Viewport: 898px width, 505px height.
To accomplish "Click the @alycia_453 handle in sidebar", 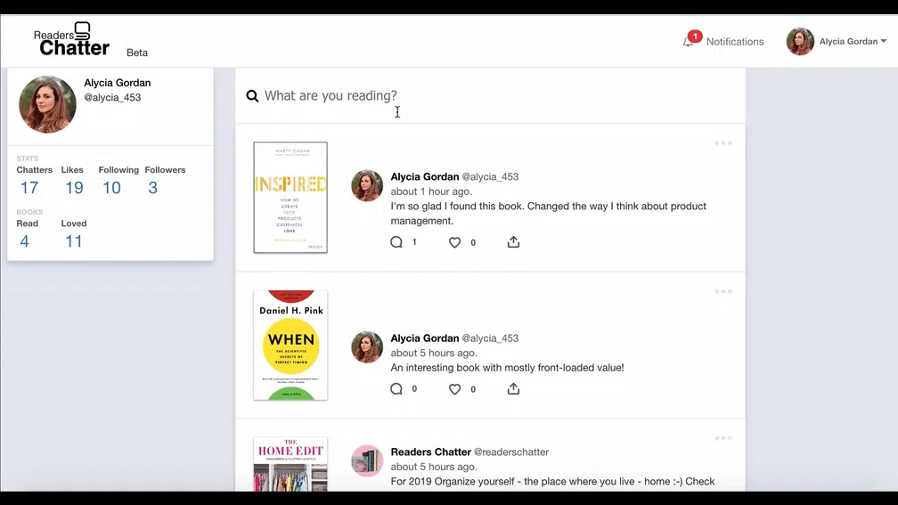I will tap(112, 97).
